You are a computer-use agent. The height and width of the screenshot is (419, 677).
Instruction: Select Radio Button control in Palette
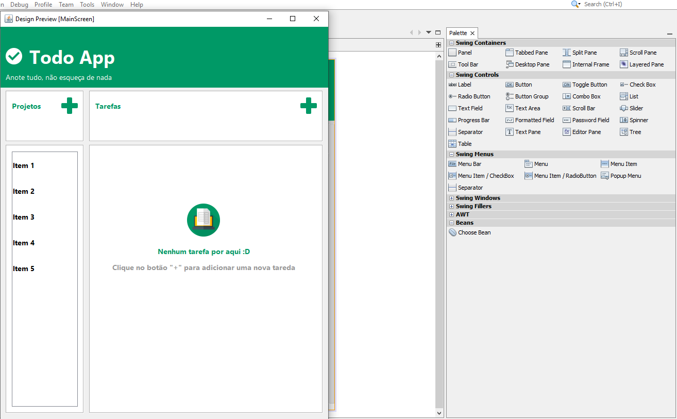pyautogui.click(x=469, y=96)
